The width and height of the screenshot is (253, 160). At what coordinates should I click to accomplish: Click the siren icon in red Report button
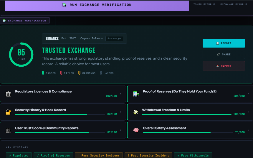217,66
